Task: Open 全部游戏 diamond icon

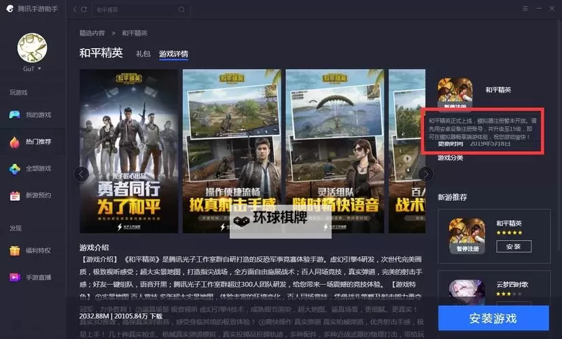Action: tap(15, 169)
